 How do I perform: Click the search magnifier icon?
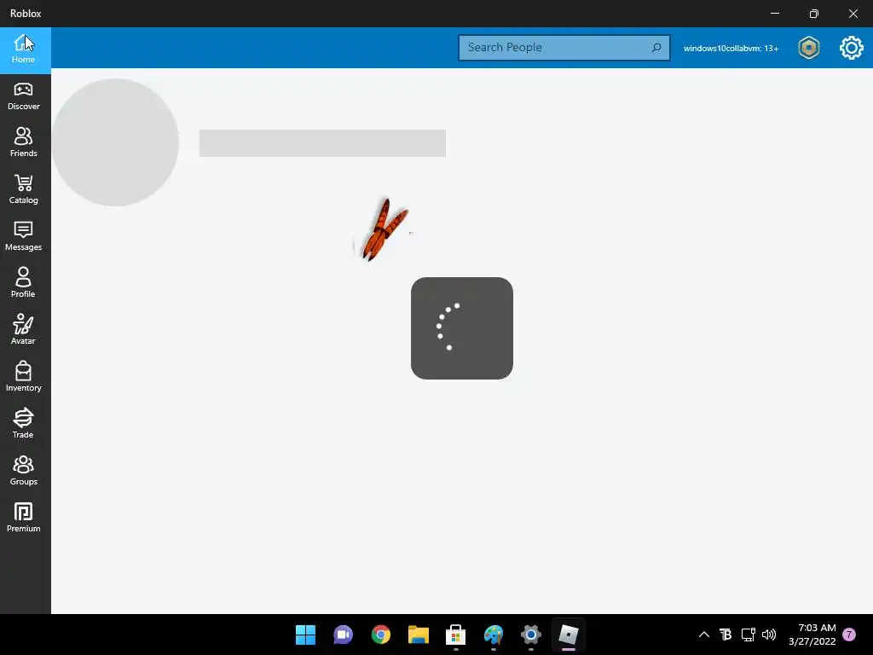pos(656,48)
